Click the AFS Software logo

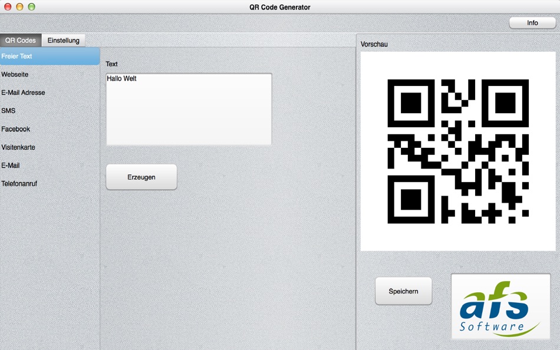pyautogui.click(x=500, y=306)
